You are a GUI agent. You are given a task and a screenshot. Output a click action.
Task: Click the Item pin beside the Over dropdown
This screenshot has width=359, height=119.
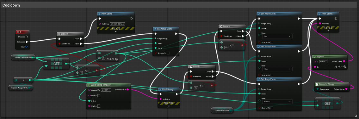[259, 35]
